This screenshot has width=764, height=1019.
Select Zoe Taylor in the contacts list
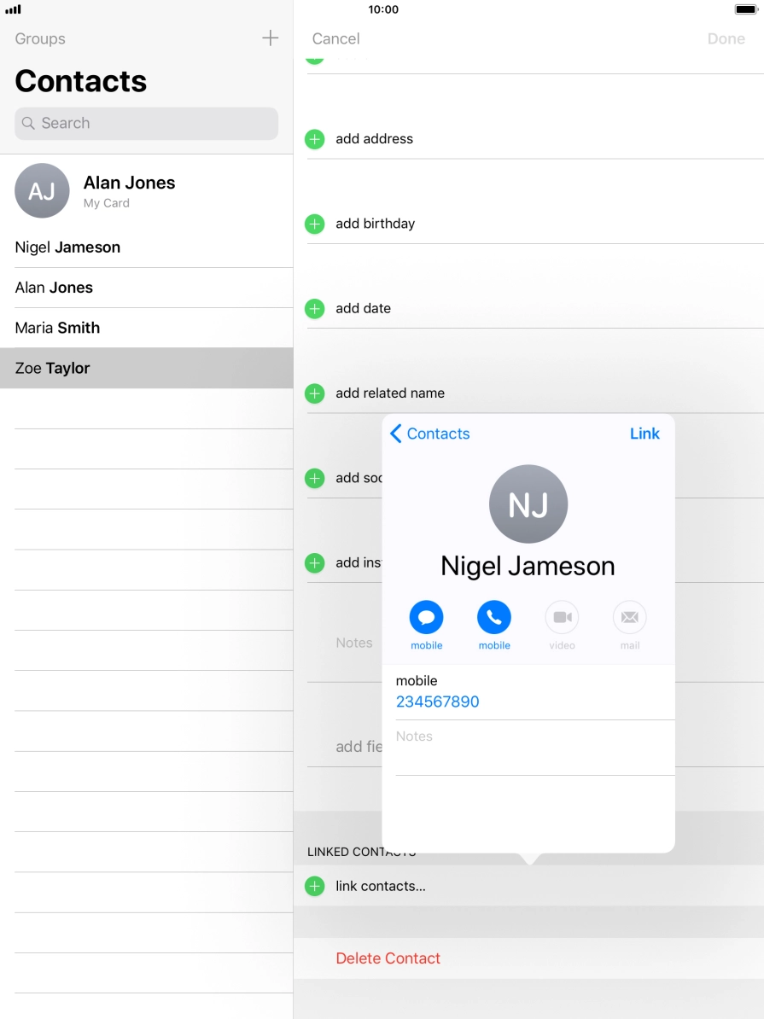(52, 369)
